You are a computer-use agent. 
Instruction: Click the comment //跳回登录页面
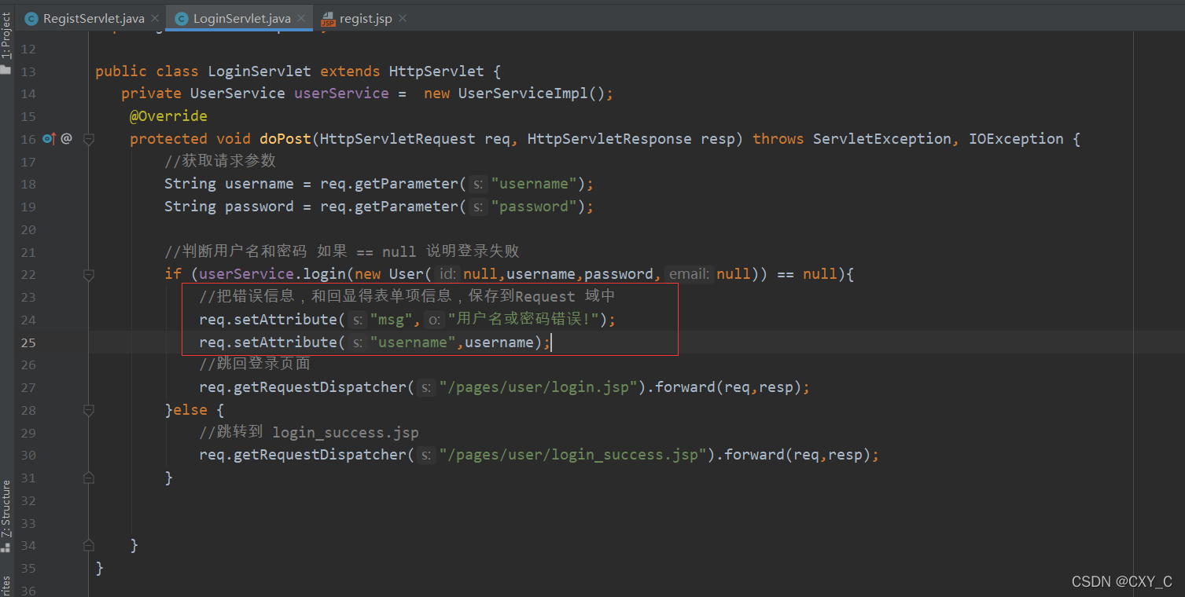pos(255,364)
